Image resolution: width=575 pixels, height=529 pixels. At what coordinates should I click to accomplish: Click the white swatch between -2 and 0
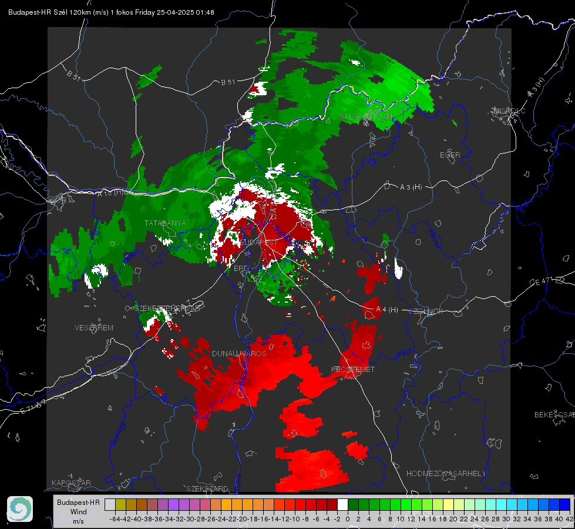[342, 505]
